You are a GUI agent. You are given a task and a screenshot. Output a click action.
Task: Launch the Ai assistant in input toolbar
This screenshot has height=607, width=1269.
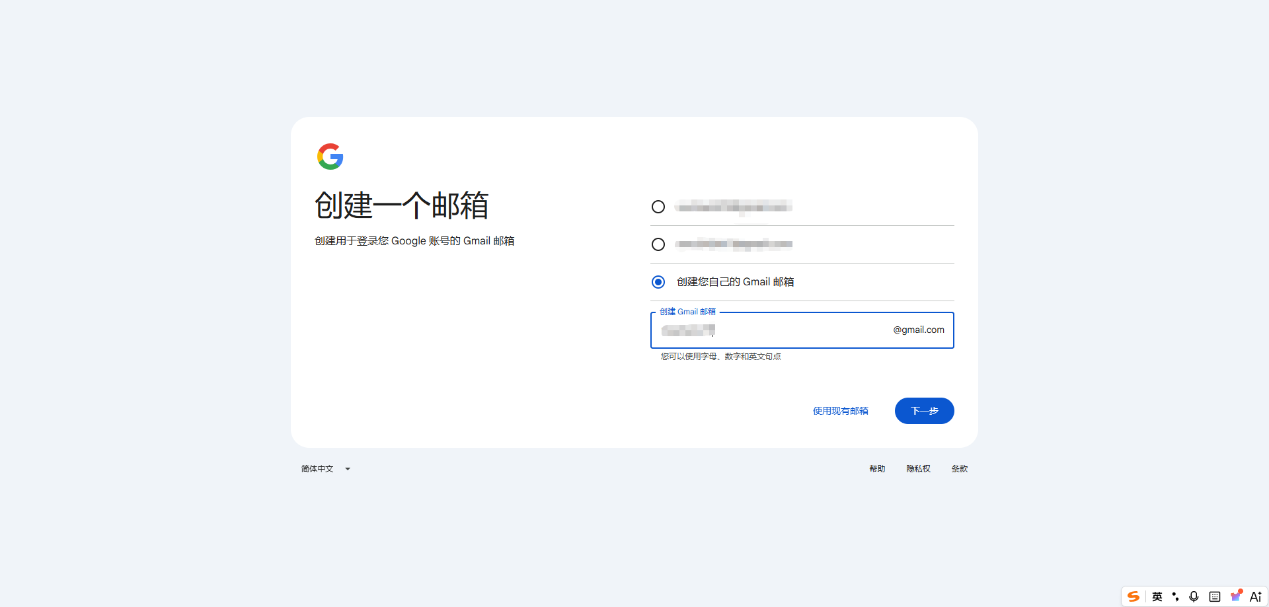click(1256, 596)
